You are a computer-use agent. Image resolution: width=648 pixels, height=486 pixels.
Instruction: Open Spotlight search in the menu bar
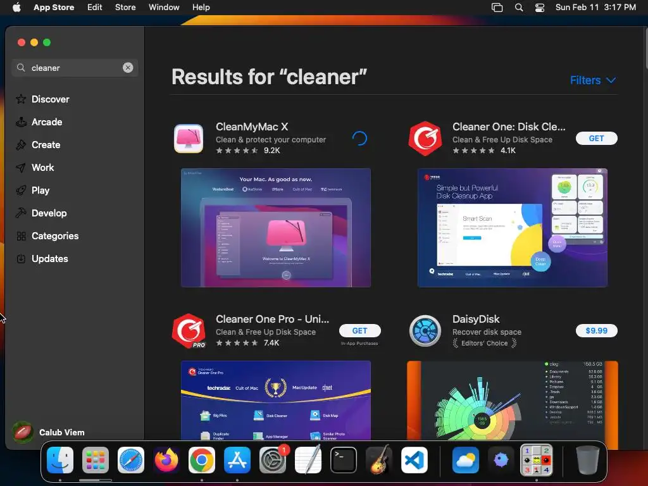(519, 8)
